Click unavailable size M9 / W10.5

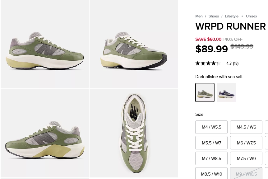[x=246, y=173]
